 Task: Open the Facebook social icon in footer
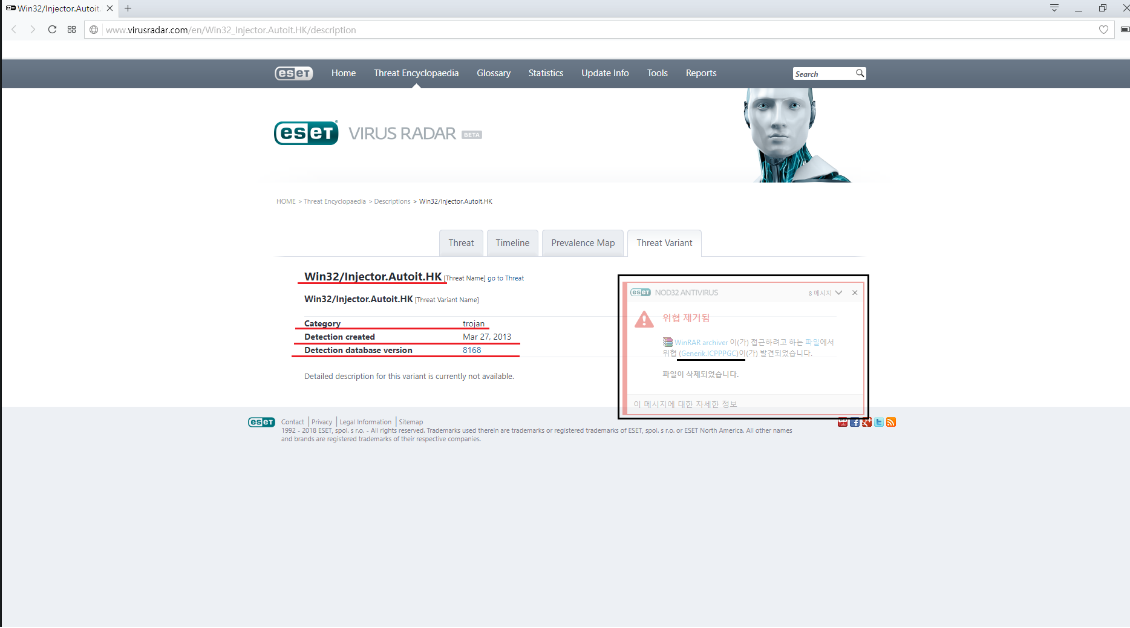(x=854, y=422)
